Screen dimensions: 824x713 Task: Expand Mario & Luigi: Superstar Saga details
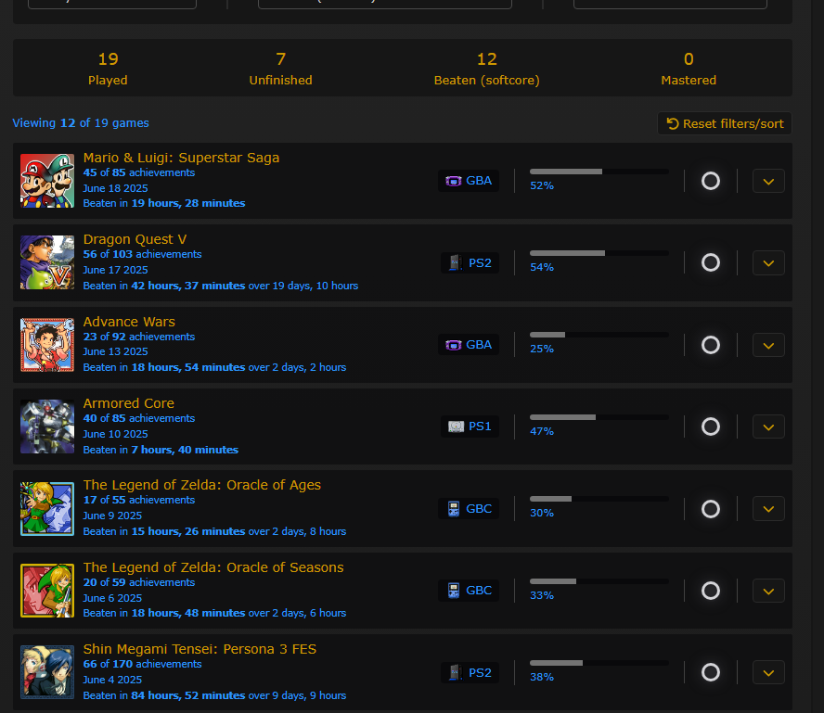tap(768, 181)
